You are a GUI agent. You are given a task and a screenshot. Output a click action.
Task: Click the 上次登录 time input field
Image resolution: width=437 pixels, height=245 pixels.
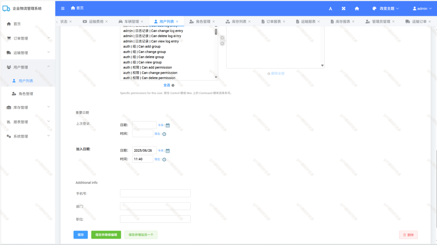pyautogui.click(x=143, y=134)
